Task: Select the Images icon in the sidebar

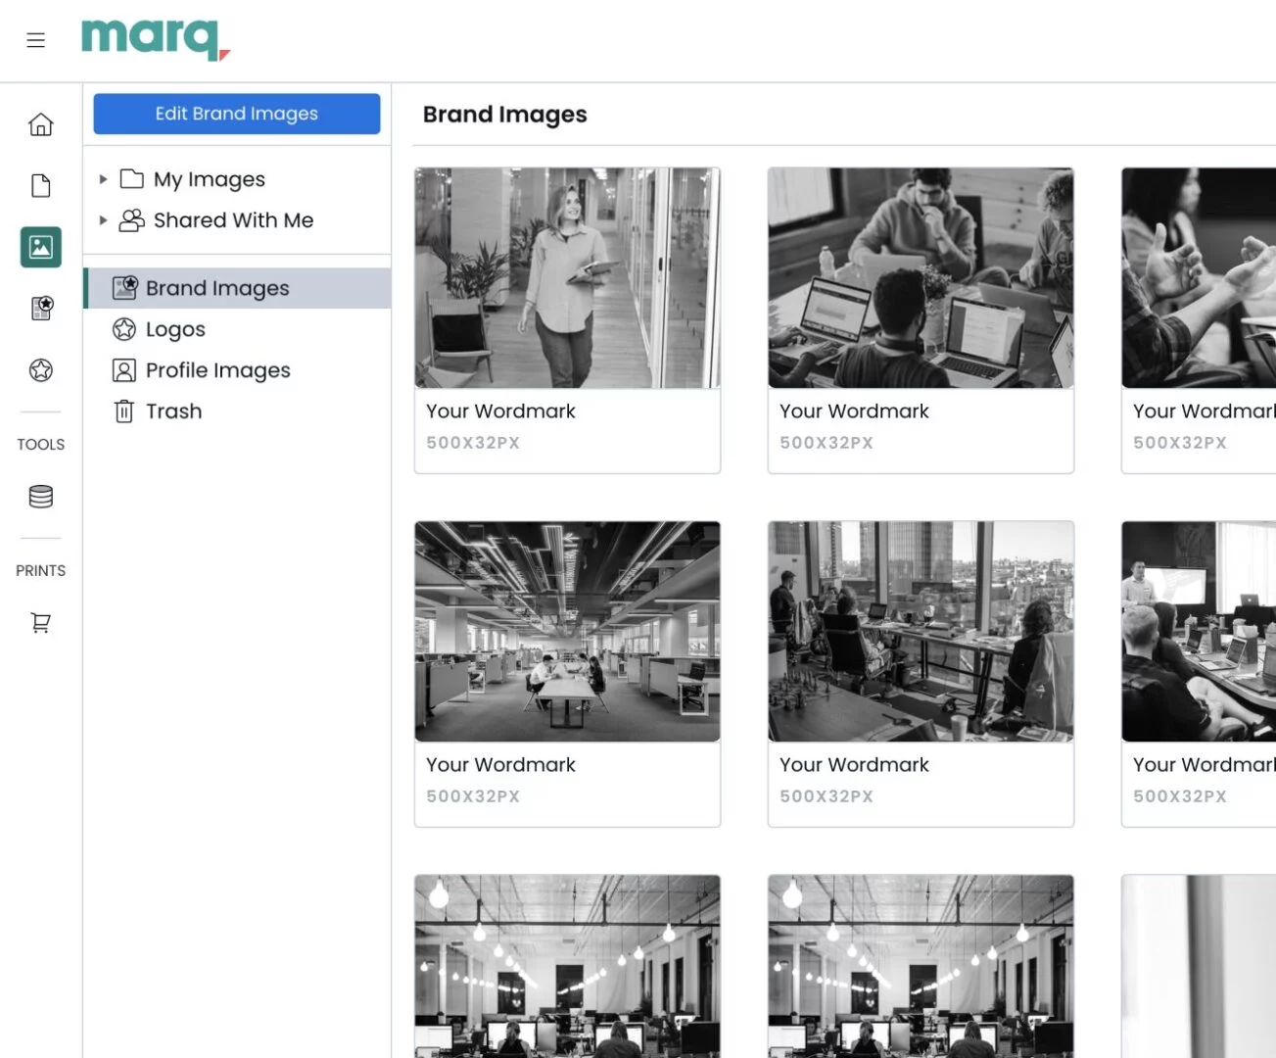Action: click(x=40, y=247)
